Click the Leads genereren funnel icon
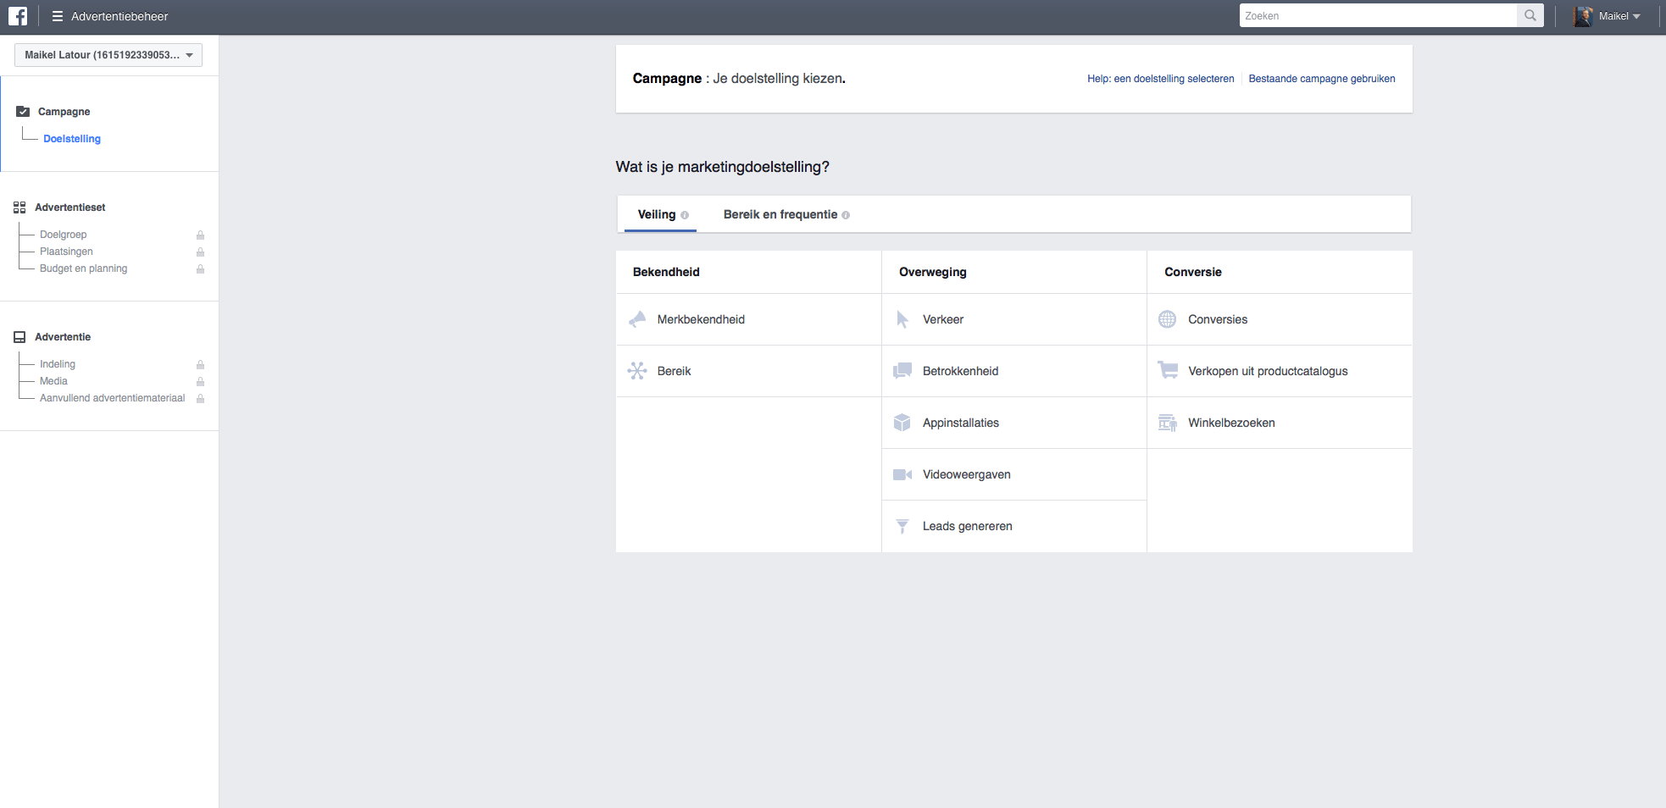This screenshot has height=808, width=1666. [902, 527]
